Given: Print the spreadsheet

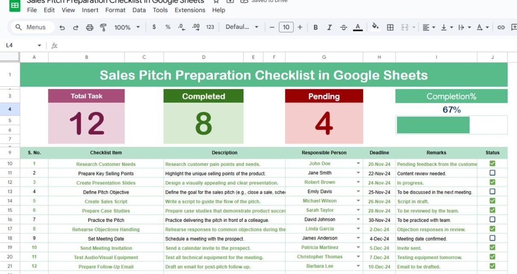Looking at the screenshot, I should 90,27.
